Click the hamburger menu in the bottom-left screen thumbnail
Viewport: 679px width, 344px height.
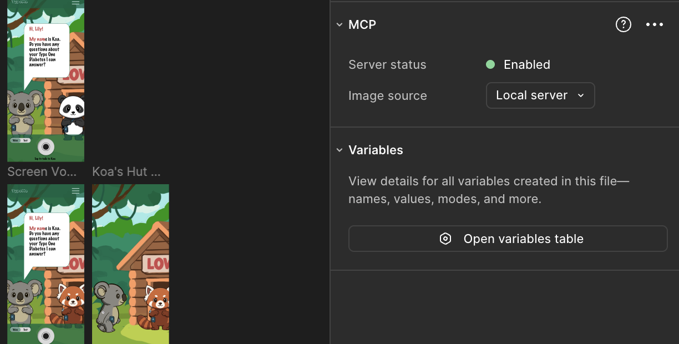tap(75, 191)
